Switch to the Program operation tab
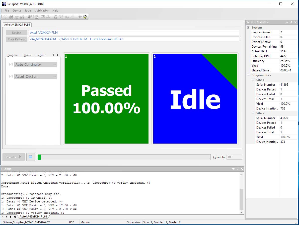Image resolution: width=299 pixels, height=225 pixels. coord(13,55)
